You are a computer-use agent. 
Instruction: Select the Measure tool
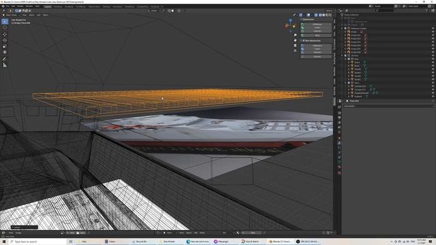(5, 65)
